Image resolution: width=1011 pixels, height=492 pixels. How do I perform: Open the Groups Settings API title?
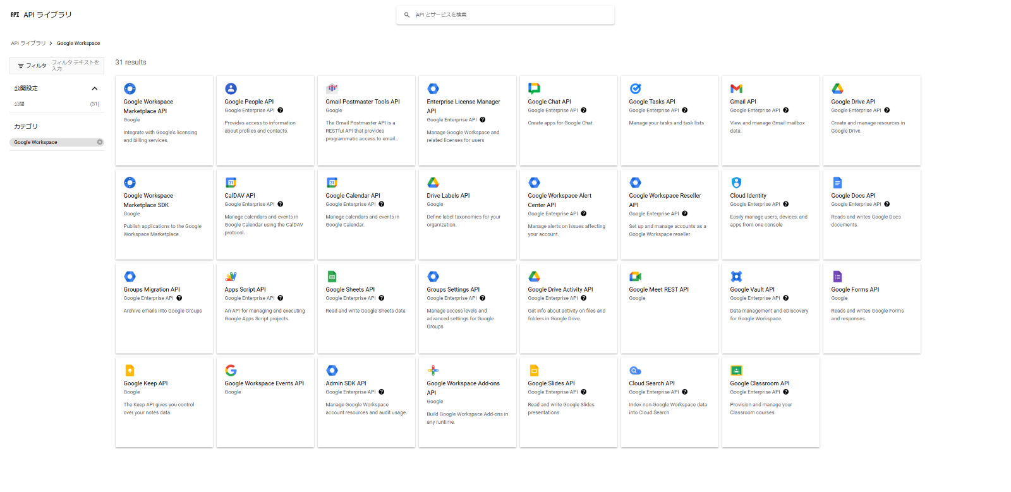[x=453, y=290]
